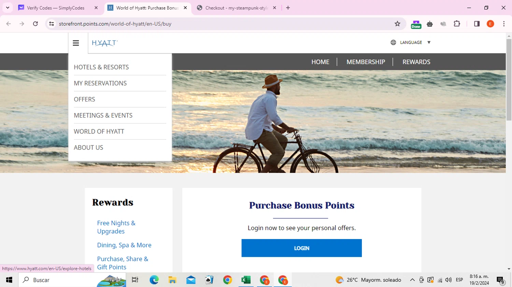The width and height of the screenshot is (512, 287).
Task: Open WORLD OF HYATT menu item
Action: pos(99,131)
